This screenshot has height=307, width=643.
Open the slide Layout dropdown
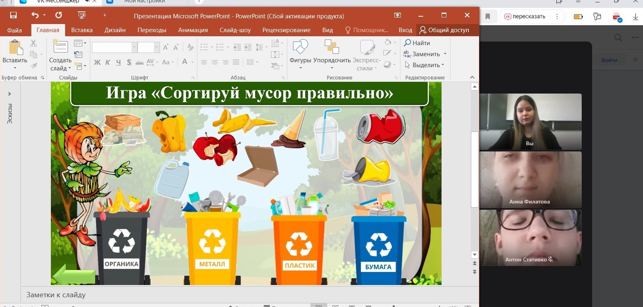[x=80, y=43]
